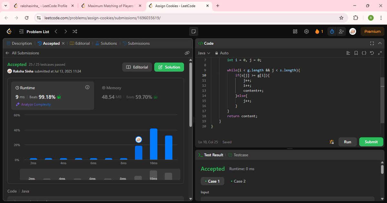
Task: Click the debugger bug icon near Run
Action: coord(332,142)
